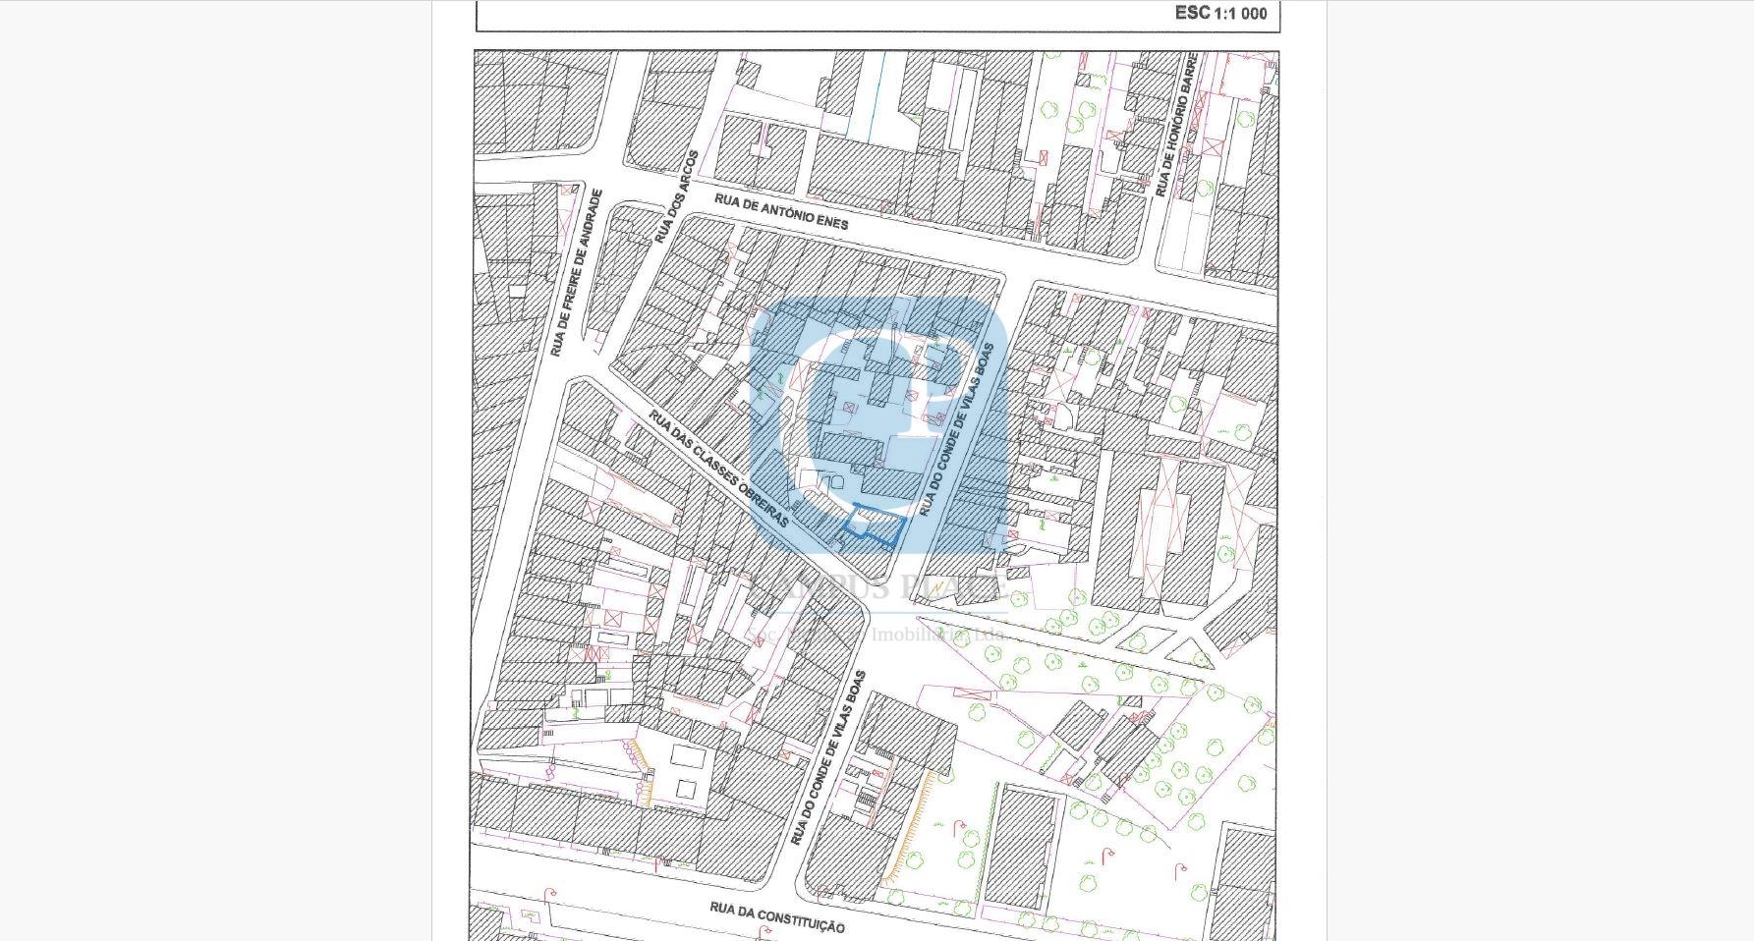This screenshot has width=1754, height=941.
Task: Click the ESC 1:1 000 scale label
Action: [1220, 14]
